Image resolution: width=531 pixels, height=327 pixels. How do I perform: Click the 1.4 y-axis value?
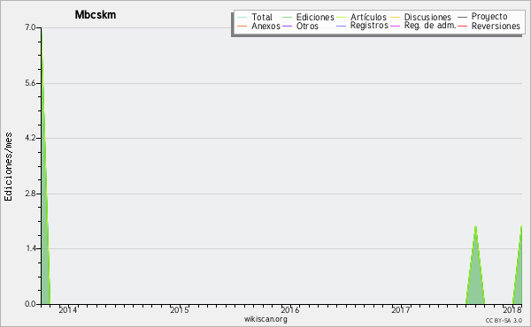[30, 248]
